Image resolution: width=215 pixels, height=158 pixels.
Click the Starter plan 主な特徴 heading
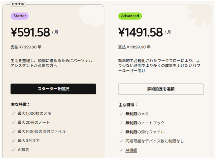coord(20,104)
